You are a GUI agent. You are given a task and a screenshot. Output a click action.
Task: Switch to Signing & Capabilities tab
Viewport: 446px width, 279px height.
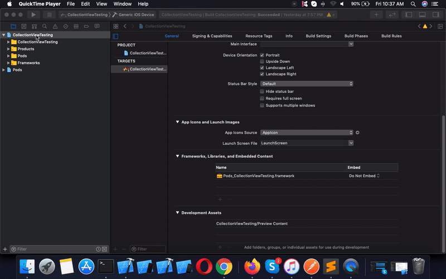(x=212, y=36)
